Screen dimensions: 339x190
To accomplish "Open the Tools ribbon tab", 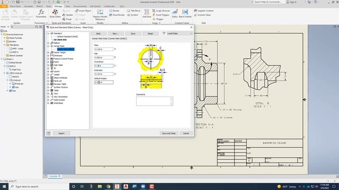I will [x=49, y=6].
